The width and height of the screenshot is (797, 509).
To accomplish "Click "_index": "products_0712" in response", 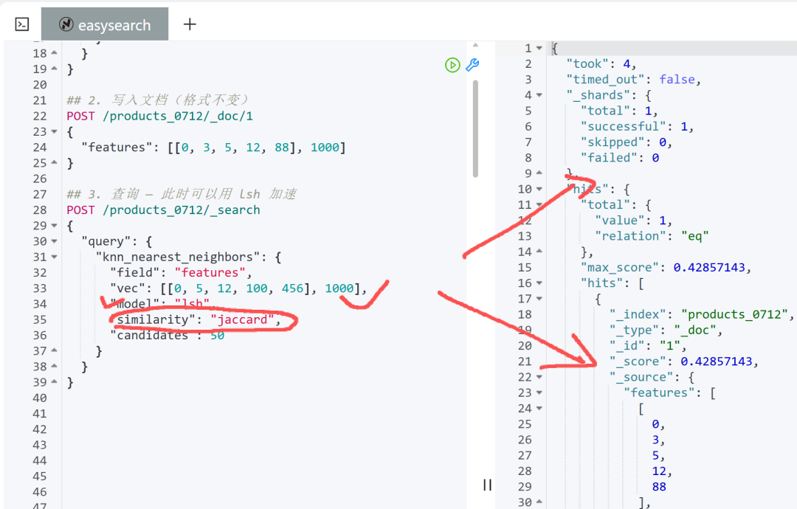I will 702,314.
